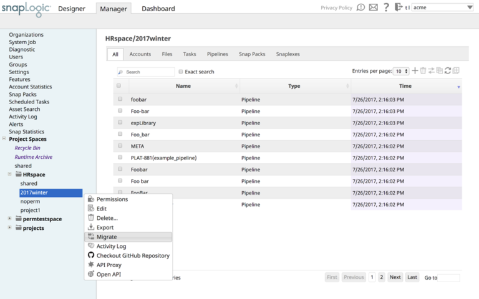
Task: Open the notifications speech-bubble icon
Action: pos(360,7)
